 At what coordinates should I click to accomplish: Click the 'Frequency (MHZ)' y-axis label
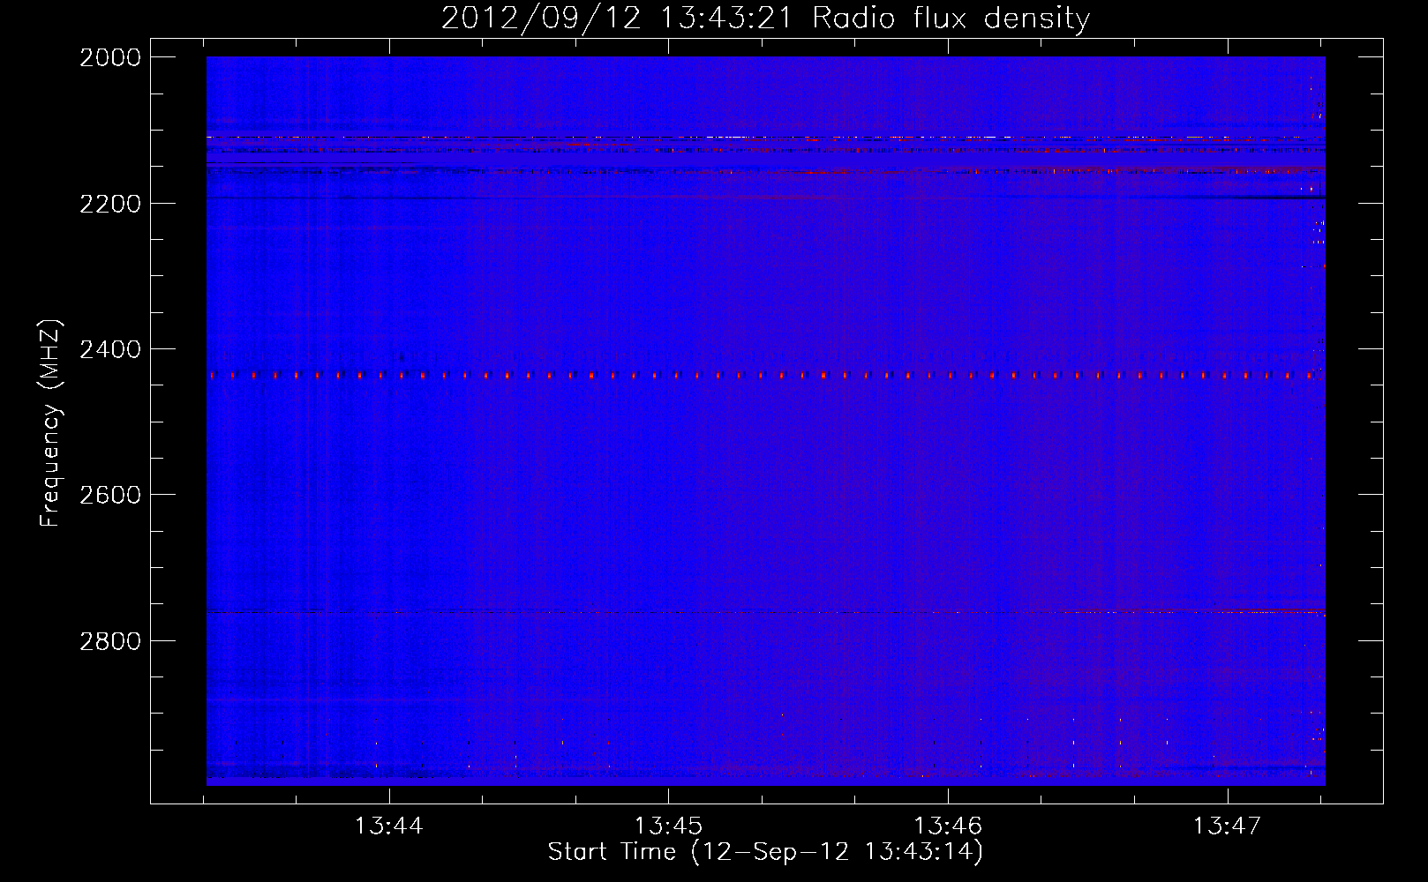click(51, 423)
